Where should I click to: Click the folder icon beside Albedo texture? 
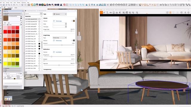pos(54,21)
